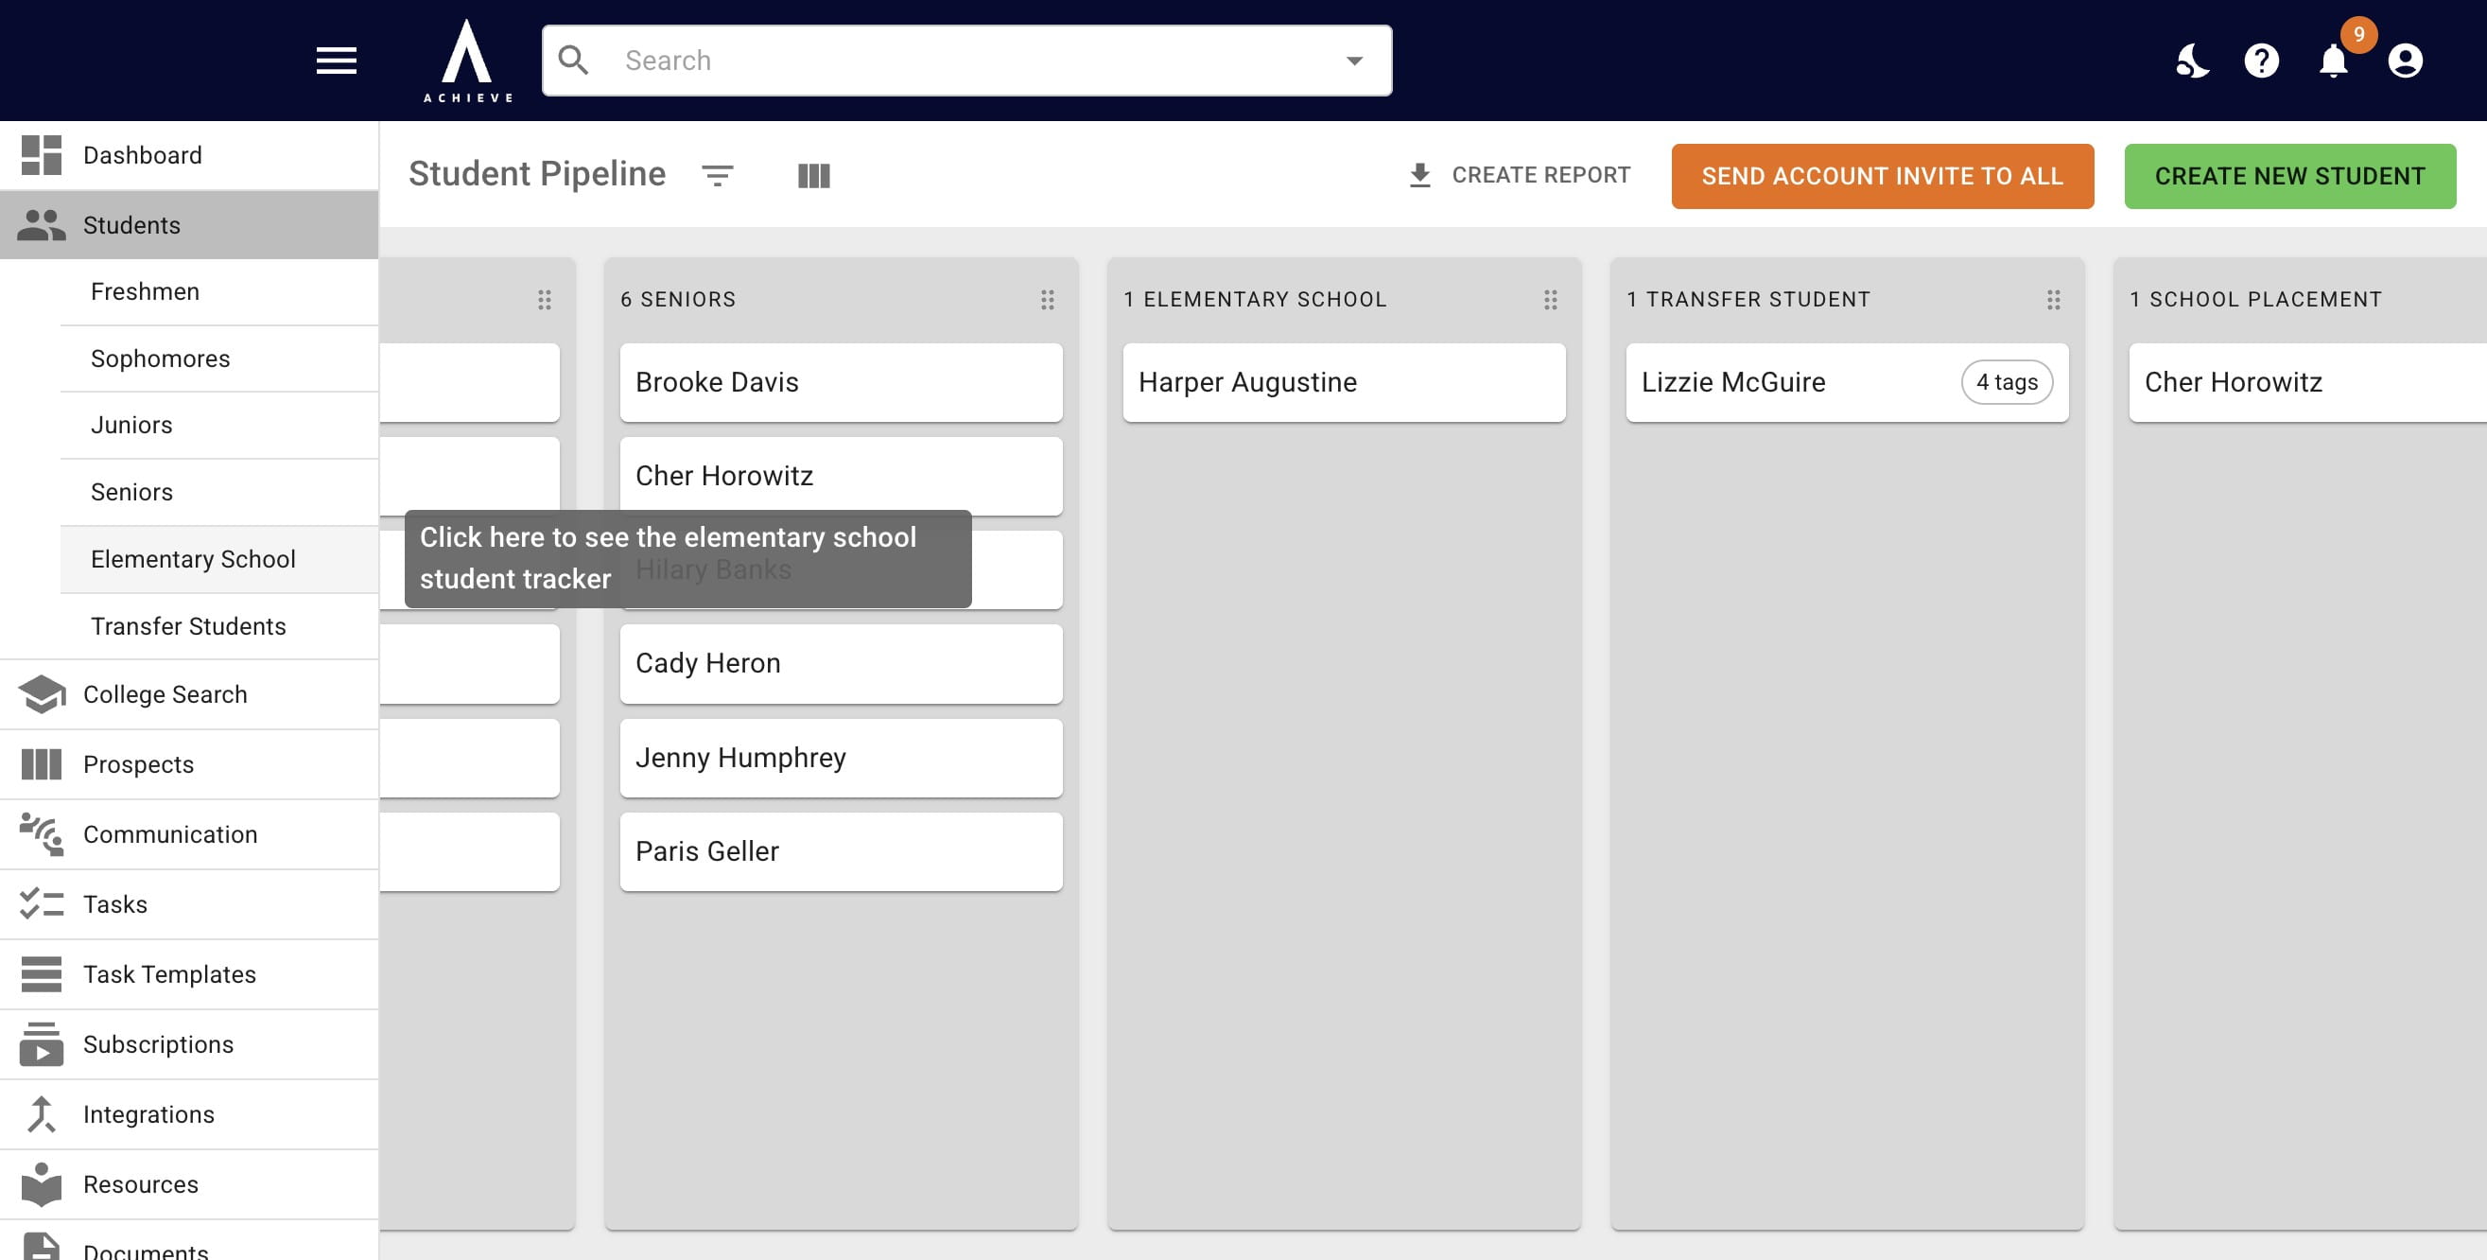
Task: Open Transfer Students submenu item
Action: (x=219, y=625)
